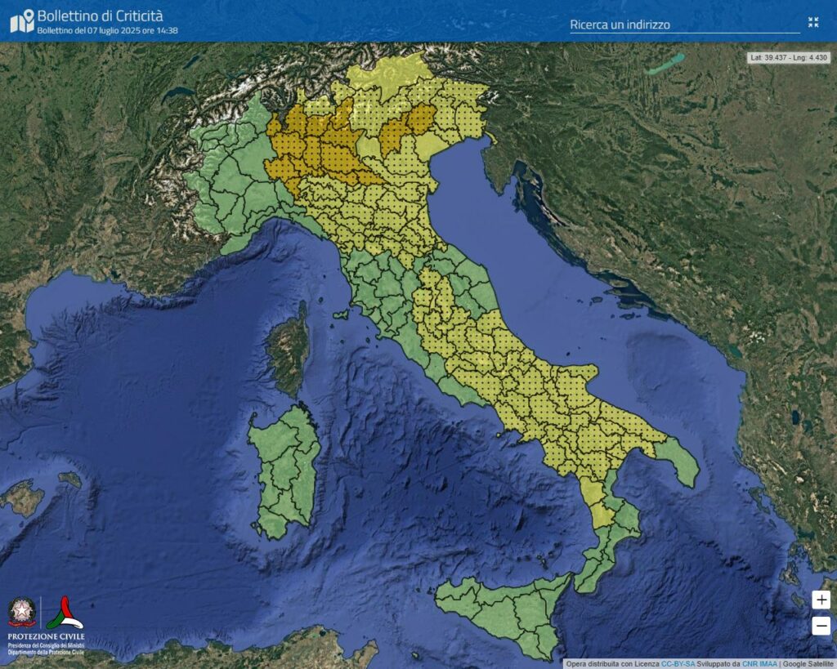Viewport: 837px width, 669px height.
Task: Zoom in with the plus button
Action: pyautogui.click(x=821, y=600)
